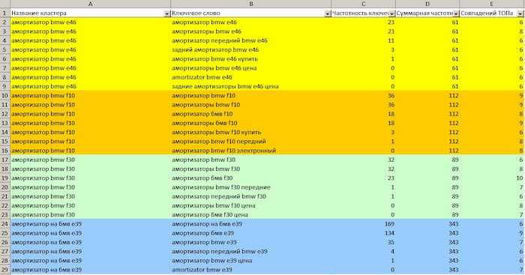Select cell амортизатор бмв f10

tap(250, 114)
